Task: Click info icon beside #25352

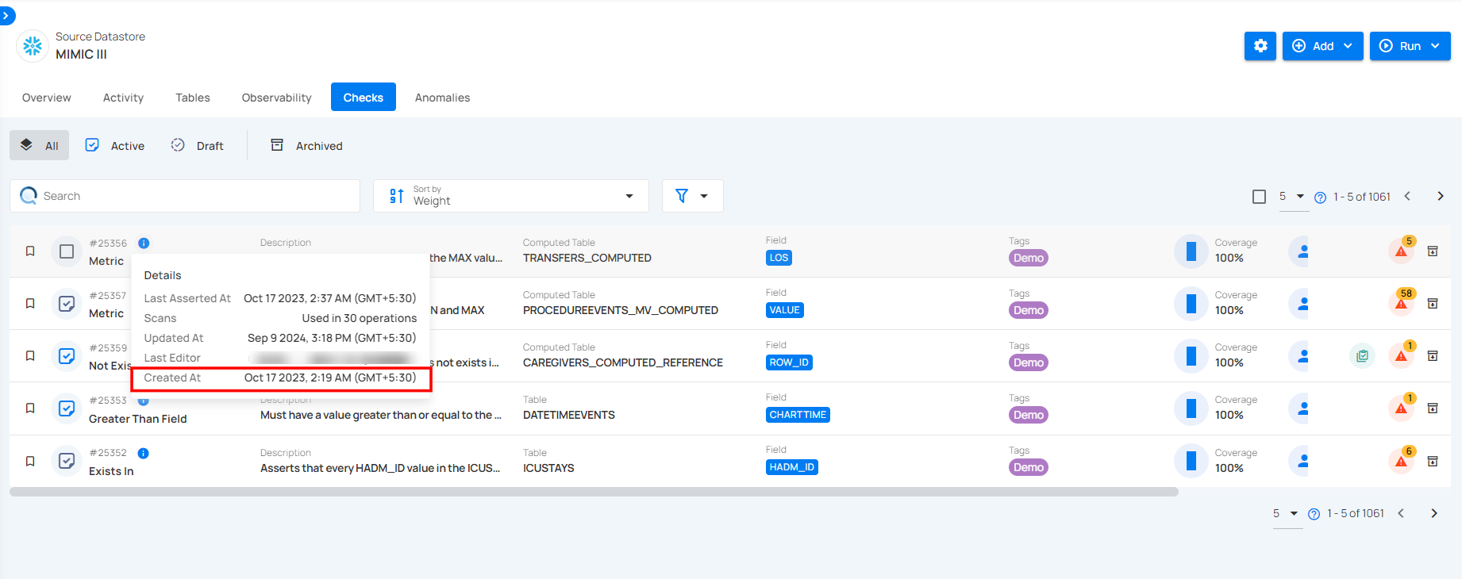Action: point(143,454)
